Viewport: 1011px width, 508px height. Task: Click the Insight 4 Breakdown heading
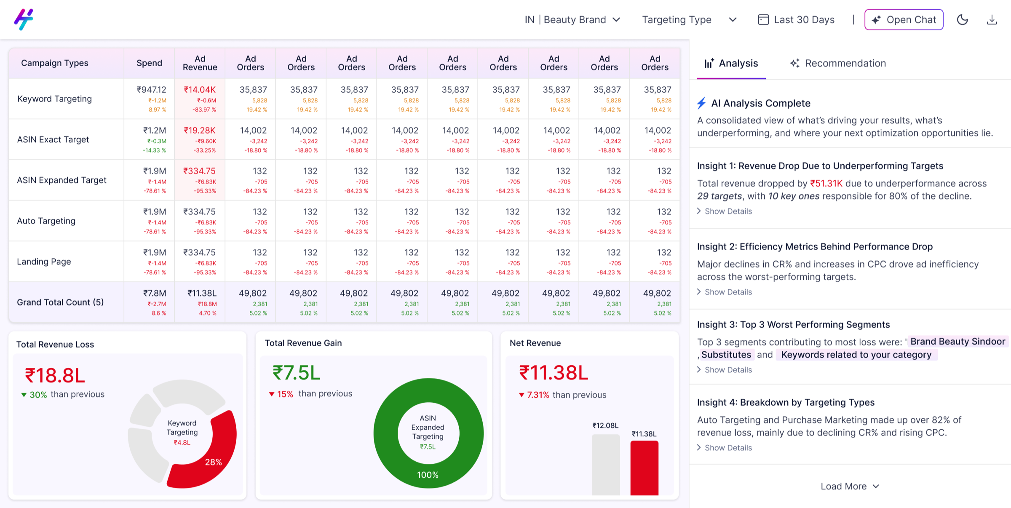click(x=786, y=403)
